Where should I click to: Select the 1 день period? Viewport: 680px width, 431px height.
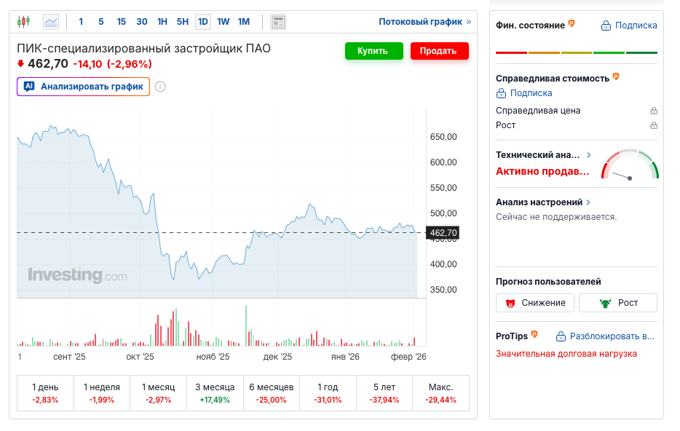click(x=45, y=393)
